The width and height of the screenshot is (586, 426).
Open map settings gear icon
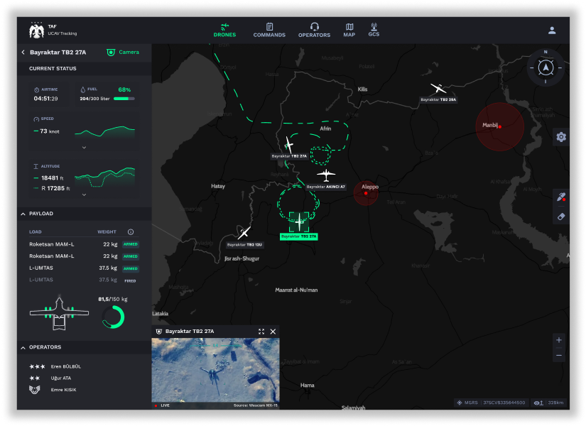(x=561, y=137)
